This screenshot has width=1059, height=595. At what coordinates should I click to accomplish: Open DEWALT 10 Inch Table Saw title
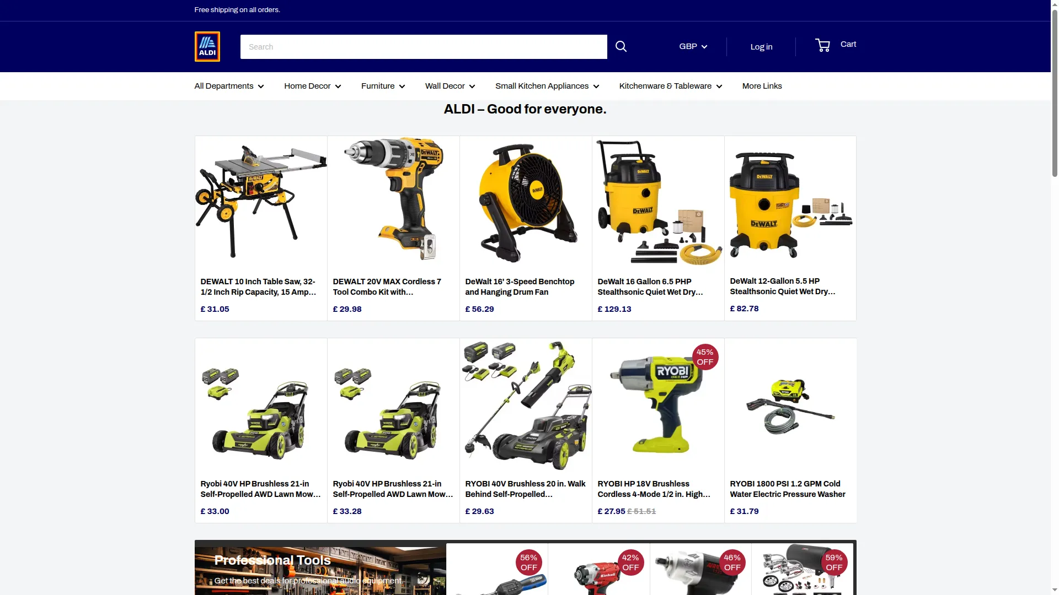[259, 287]
